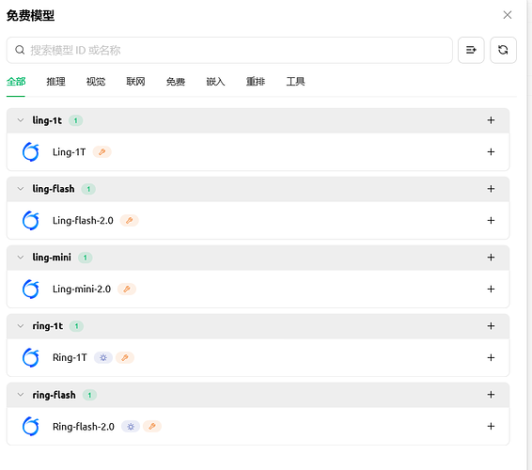This screenshot has width=532, height=470.
Task: Click the count badge on ring-flash
Action: (89, 395)
